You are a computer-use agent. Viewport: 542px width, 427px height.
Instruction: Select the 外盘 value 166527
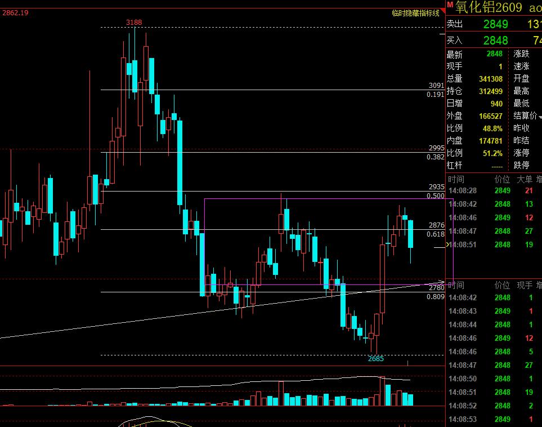pos(490,116)
